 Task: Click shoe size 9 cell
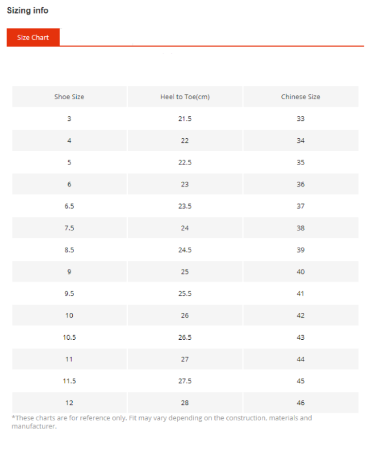[70, 272]
